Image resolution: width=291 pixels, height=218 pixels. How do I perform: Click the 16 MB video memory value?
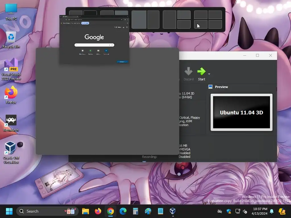click(x=183, y=146)
